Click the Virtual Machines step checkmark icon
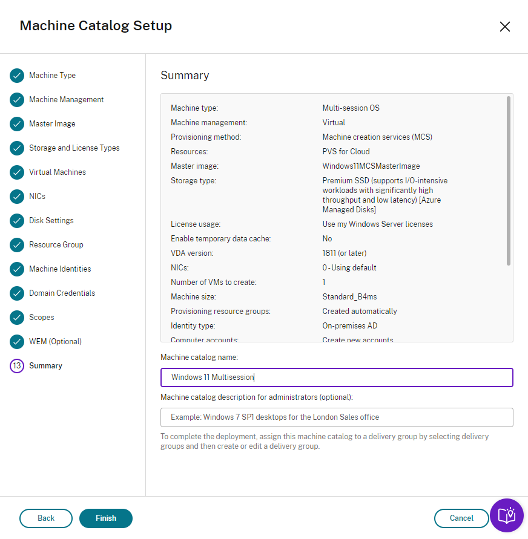This screenshot has width=528, height=539. point(17,172)
